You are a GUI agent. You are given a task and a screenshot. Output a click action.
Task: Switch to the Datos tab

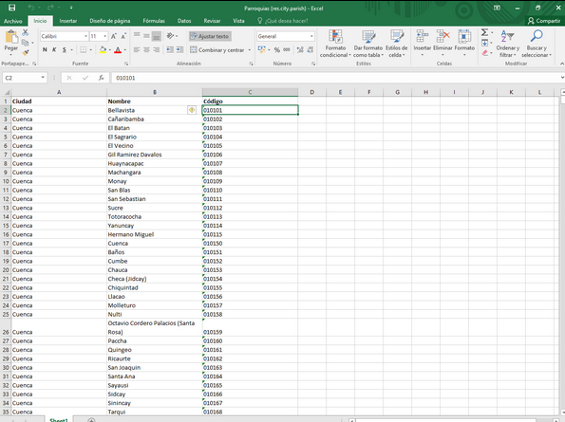pyautogui.click(x=184, y=21)
